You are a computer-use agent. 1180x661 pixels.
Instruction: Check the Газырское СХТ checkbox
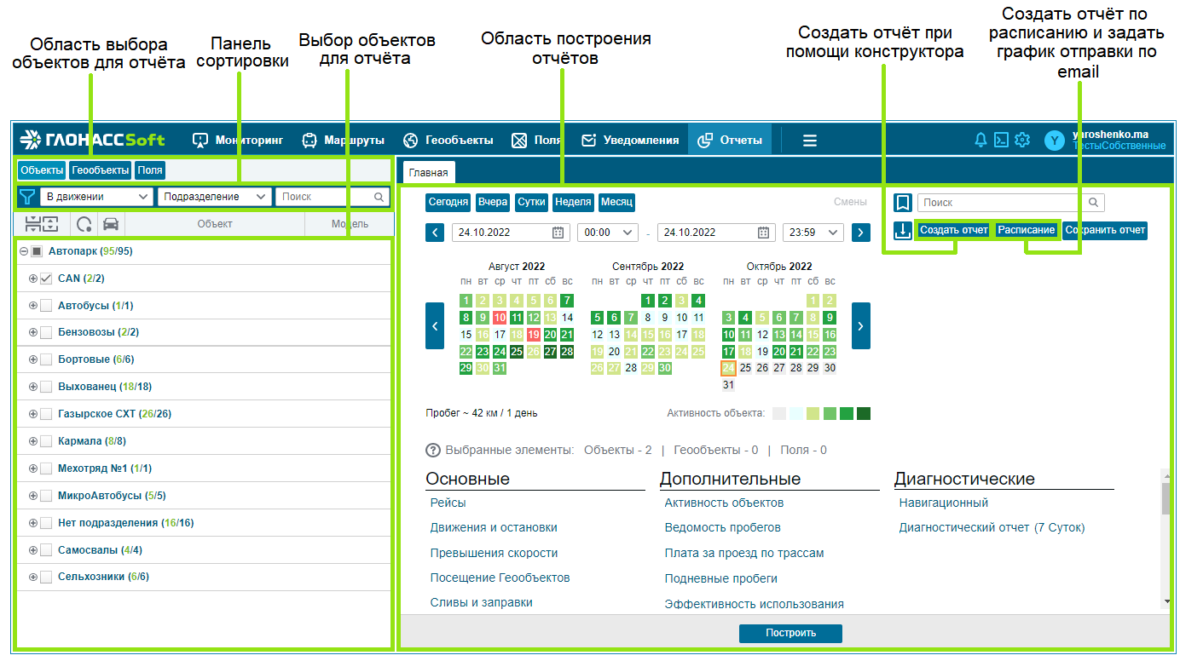(46, 414)
